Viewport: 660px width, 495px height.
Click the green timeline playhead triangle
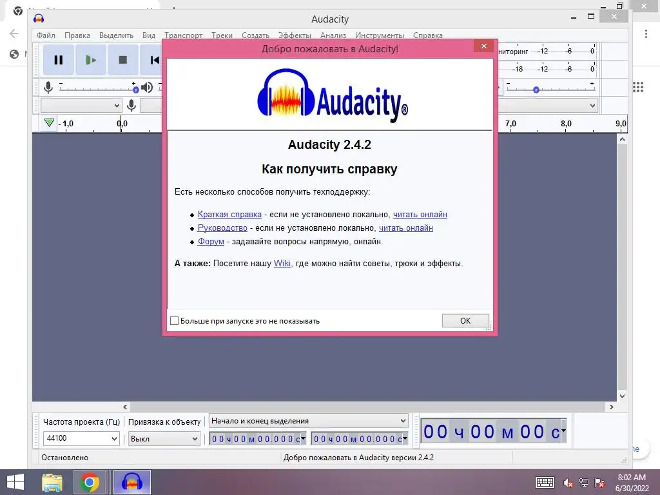tap(49, 122)
